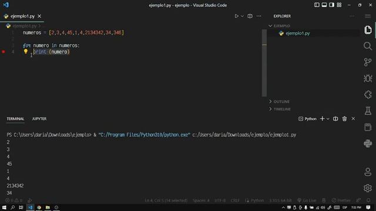Open Chrome from the taskbar

pyautogui.click(x=39, y=207)
